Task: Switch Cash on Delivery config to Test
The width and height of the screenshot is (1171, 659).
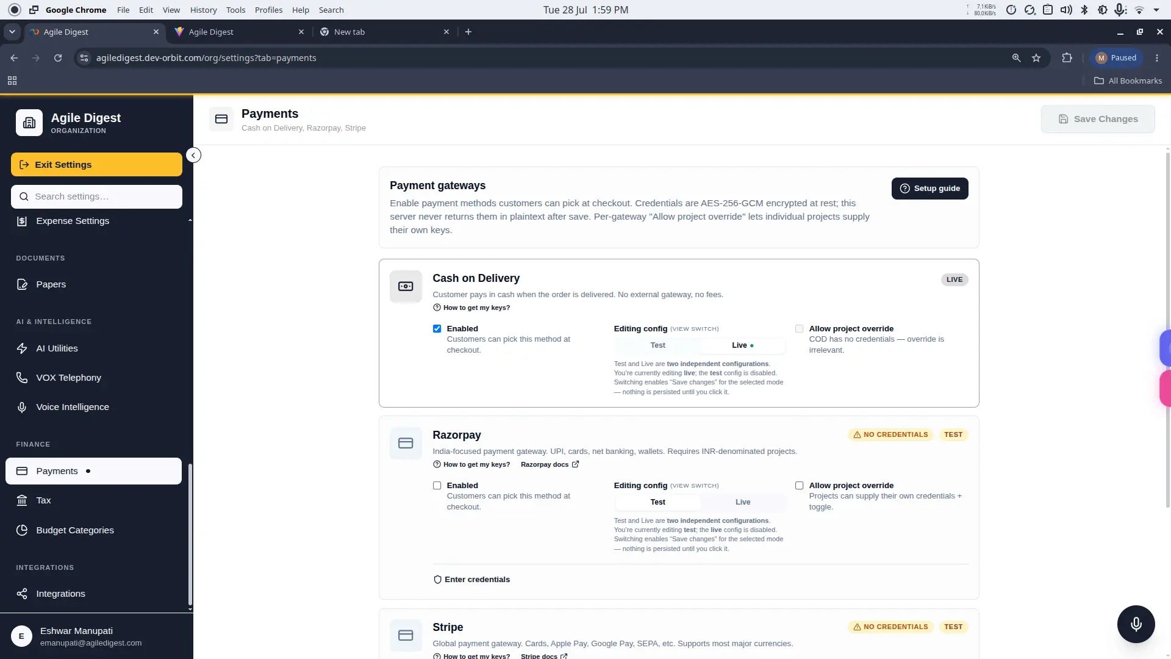Action: pyautogui.click(x=657, y=345)
